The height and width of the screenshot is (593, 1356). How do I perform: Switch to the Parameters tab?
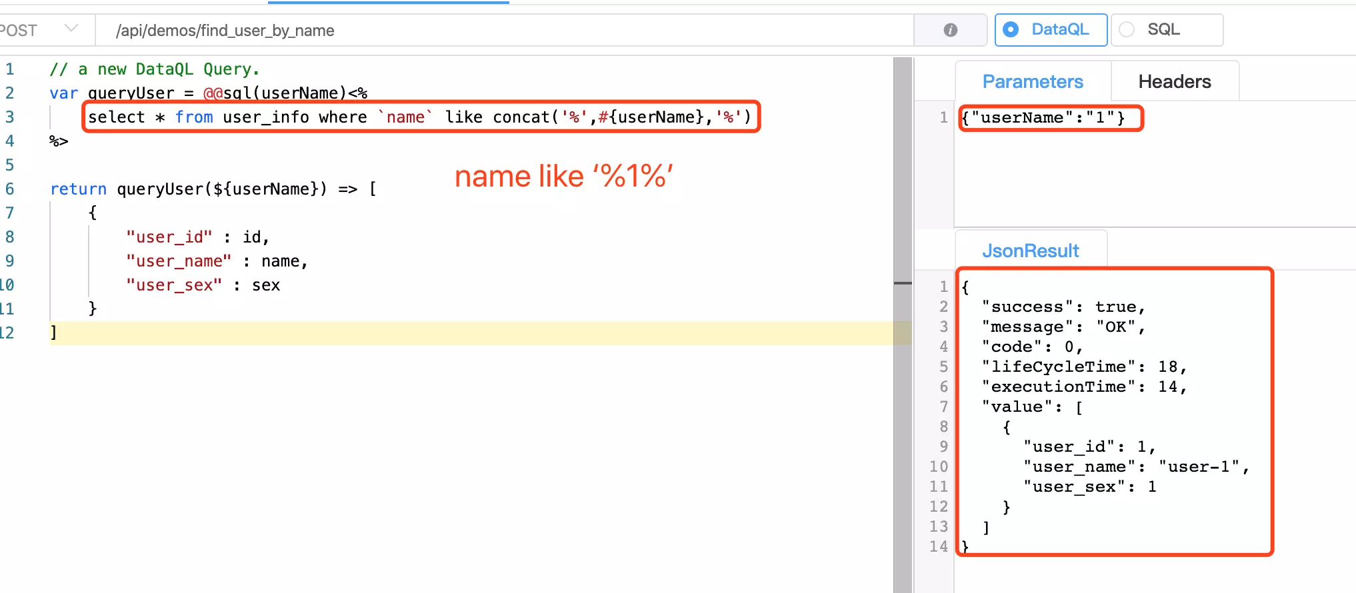(x=1033, y=81)
